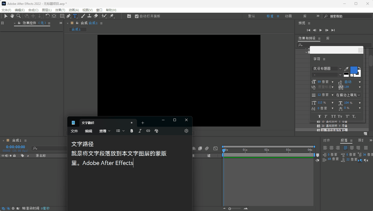The image size is (373, 211).
Task: Open the Character panel menu icon
Action: tap(324, 59)
